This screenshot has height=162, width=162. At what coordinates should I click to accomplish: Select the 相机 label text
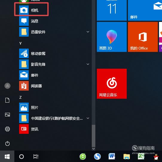pyautogui.click(x=35, y=10)
